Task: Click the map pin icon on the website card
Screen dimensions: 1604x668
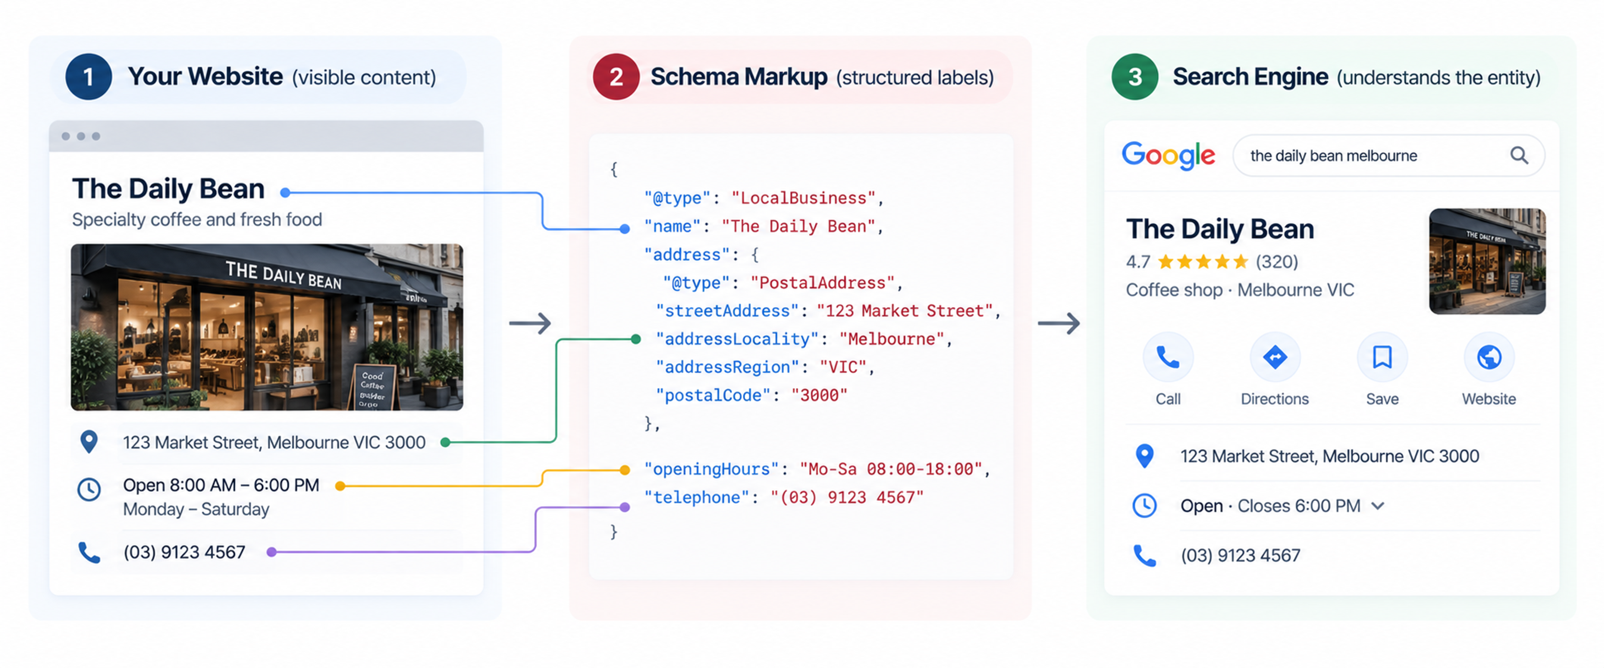Action: click(89, 442)
